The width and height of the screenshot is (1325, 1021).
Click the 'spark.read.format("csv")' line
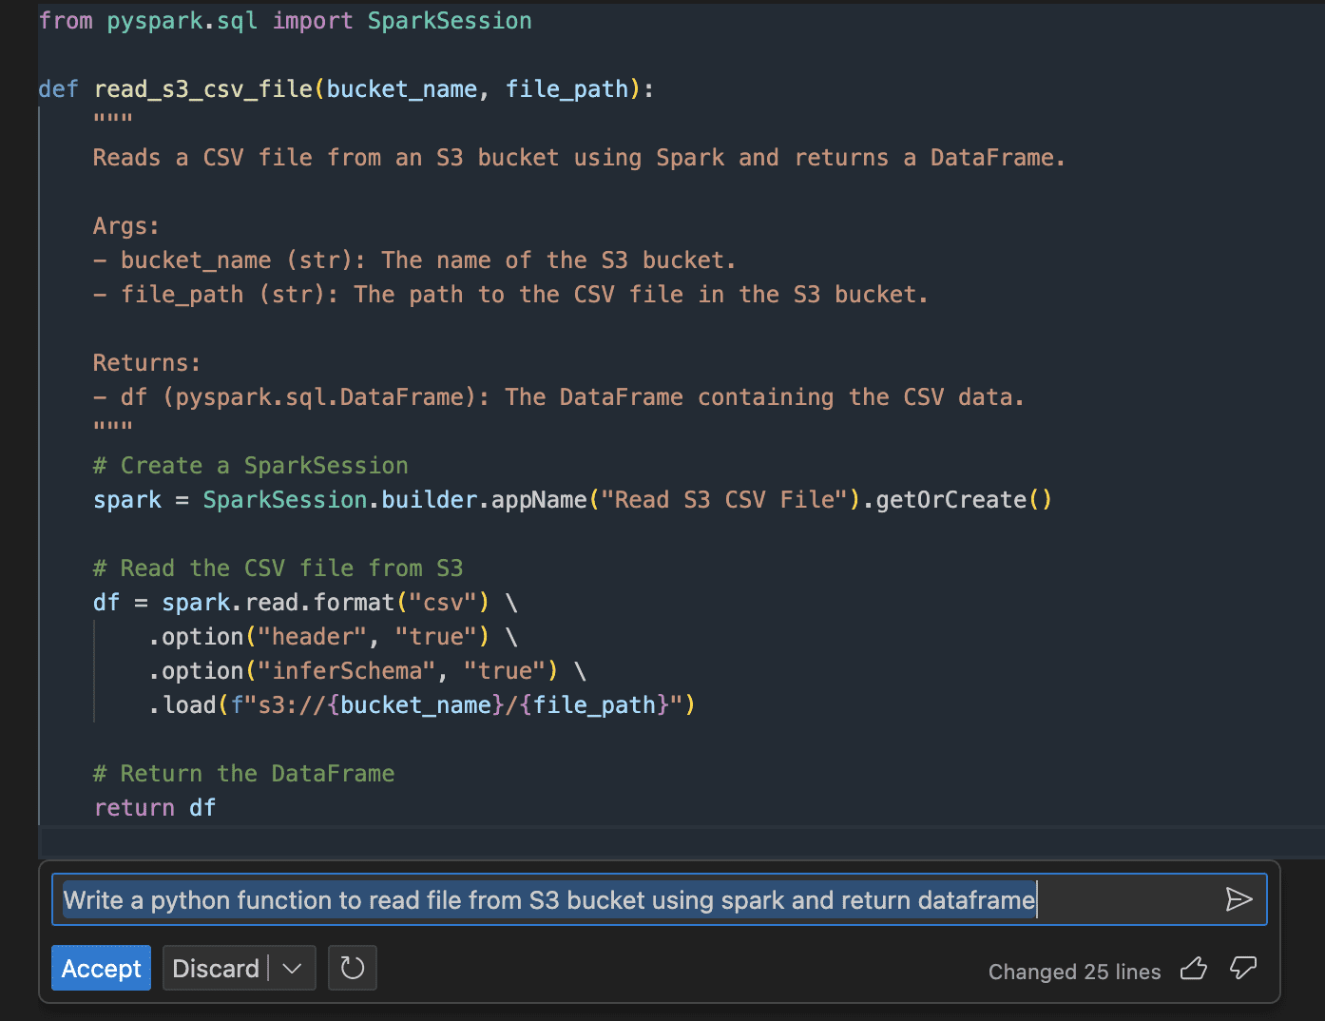click(x=305, y=603)
